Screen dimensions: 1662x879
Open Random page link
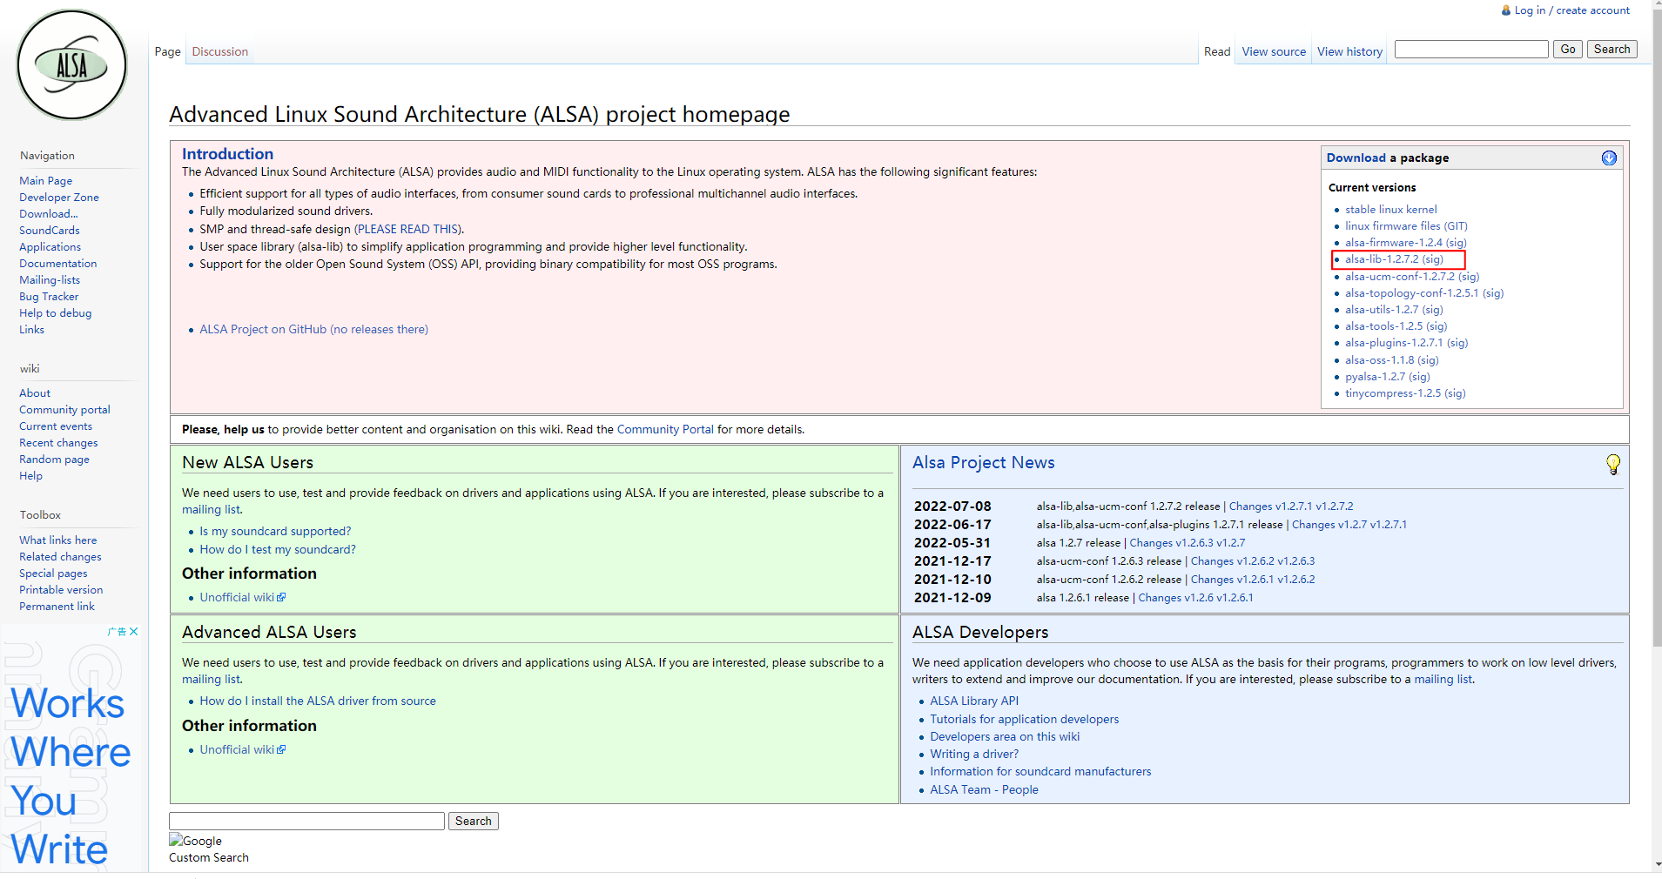(x=54, y=460)
